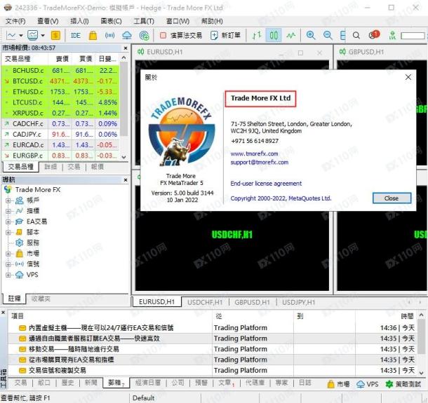This screenshot has width=428, height=403.
Task: Switch chart to candlestick mode
Action: (x=274, y=35)
